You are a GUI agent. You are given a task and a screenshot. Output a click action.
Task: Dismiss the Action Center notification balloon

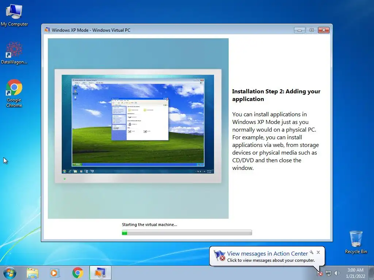(318, 252)
